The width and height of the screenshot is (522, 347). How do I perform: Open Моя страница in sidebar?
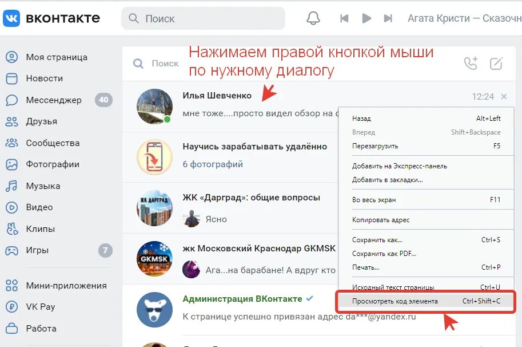click(x=57, y=57)
